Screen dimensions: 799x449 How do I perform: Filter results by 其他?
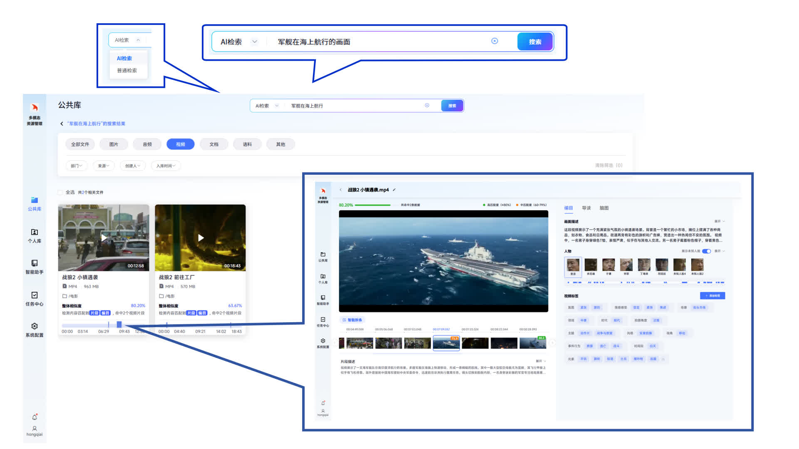(x=280, y=144)
